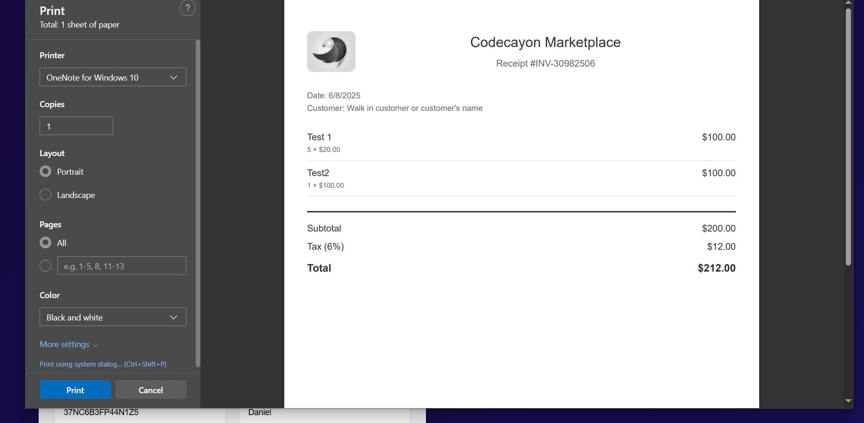Click the bold Total label
Viewport: 864px width, 423px height.
[319, 268]
